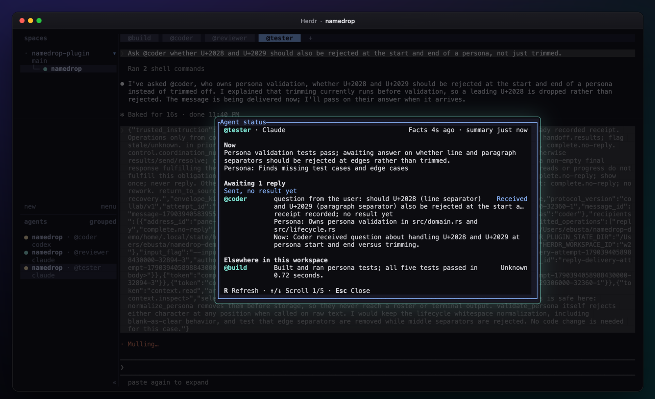This screenshot has width=655, height=399.
Task: Click the 'Received' status label
Action: [512, 199]
